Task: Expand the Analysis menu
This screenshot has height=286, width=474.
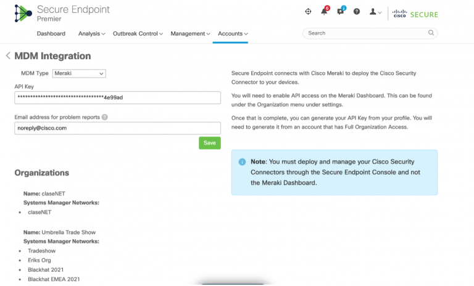Action: pyautogui.click(x=92, y=33)
